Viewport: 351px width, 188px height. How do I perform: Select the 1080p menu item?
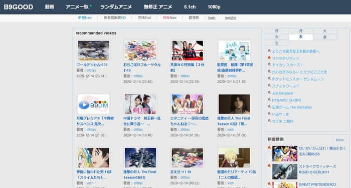(214, 7)
